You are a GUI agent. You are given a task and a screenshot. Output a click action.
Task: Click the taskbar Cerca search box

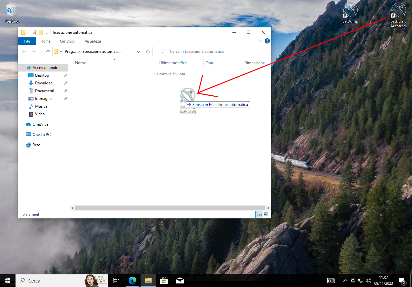pos(61,281)
